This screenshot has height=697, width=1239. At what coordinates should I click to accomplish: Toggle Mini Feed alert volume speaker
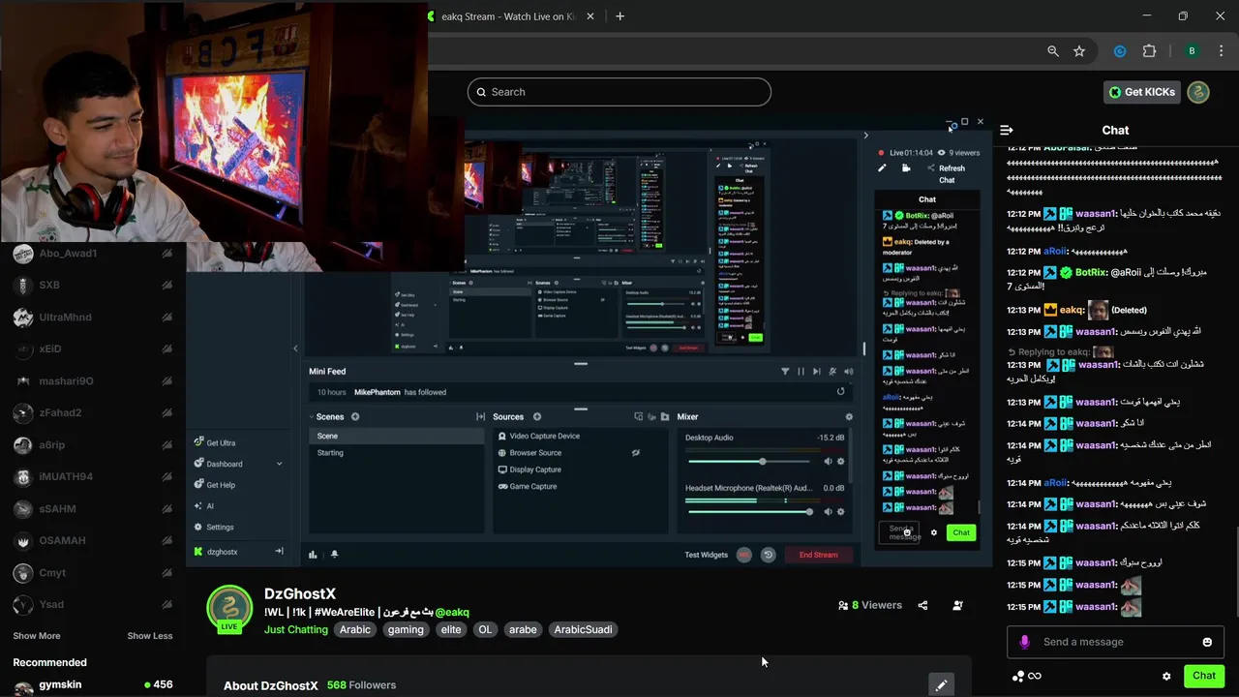849,371
